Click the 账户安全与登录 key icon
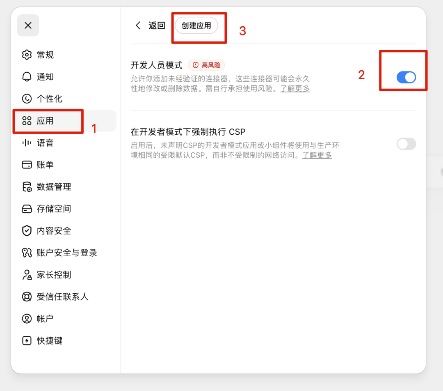This screenshot has width=443, height=391. tap(27, 253)
